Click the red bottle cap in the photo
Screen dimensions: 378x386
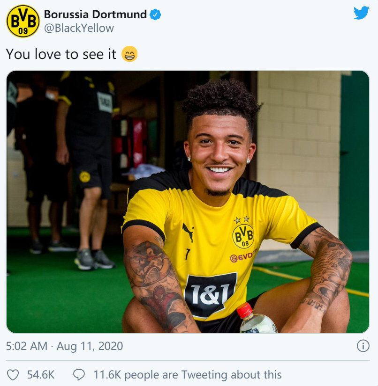click(245, 310)
